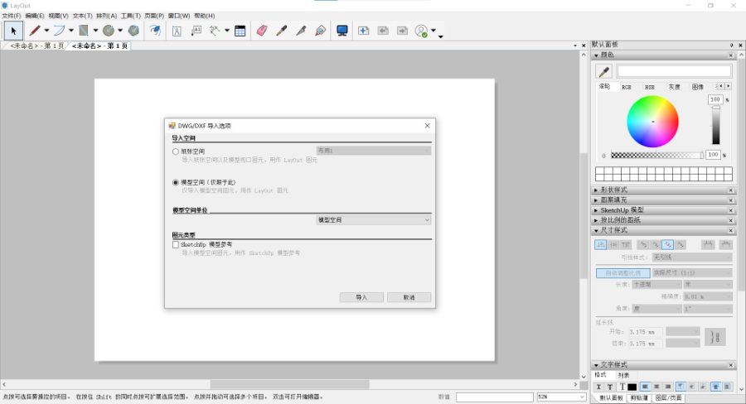Open the Arc tool dropdown arrow
The width and height of the screenshot is (746, 404).
[x=71, y=31]
